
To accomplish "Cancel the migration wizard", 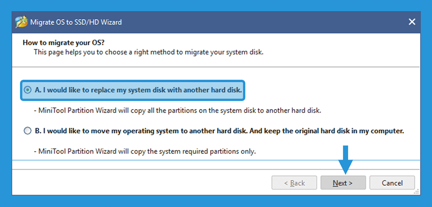I will (x=392, y=183).
